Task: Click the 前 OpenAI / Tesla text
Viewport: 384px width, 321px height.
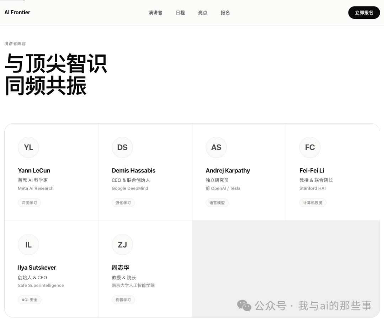Action: coord(223,188)
